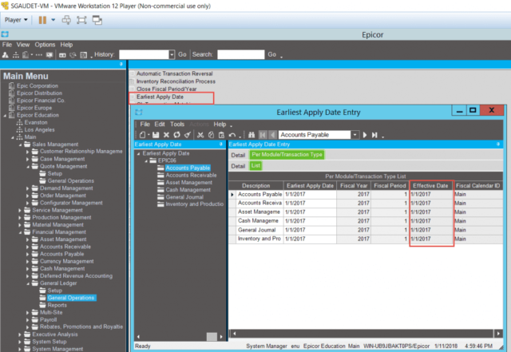
Task: Open the Epicor View menu
Action: 23,45
